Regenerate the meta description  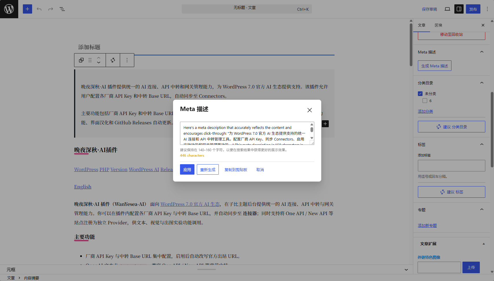tap(208, 170)
